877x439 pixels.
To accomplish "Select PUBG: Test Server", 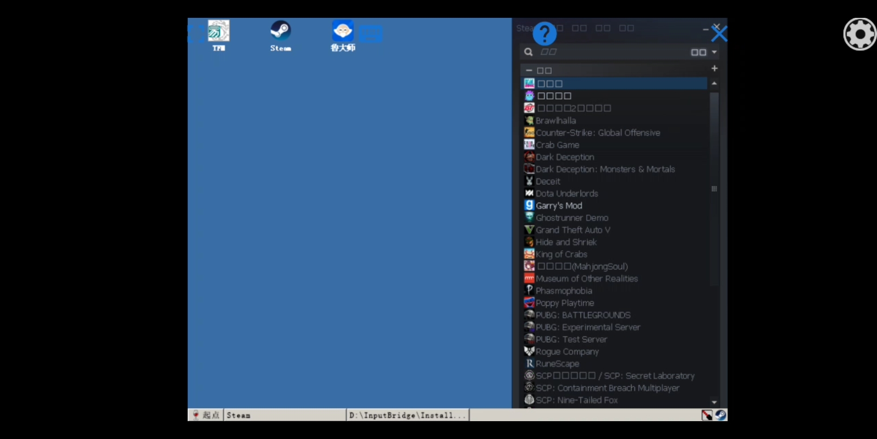I will 614,340.
